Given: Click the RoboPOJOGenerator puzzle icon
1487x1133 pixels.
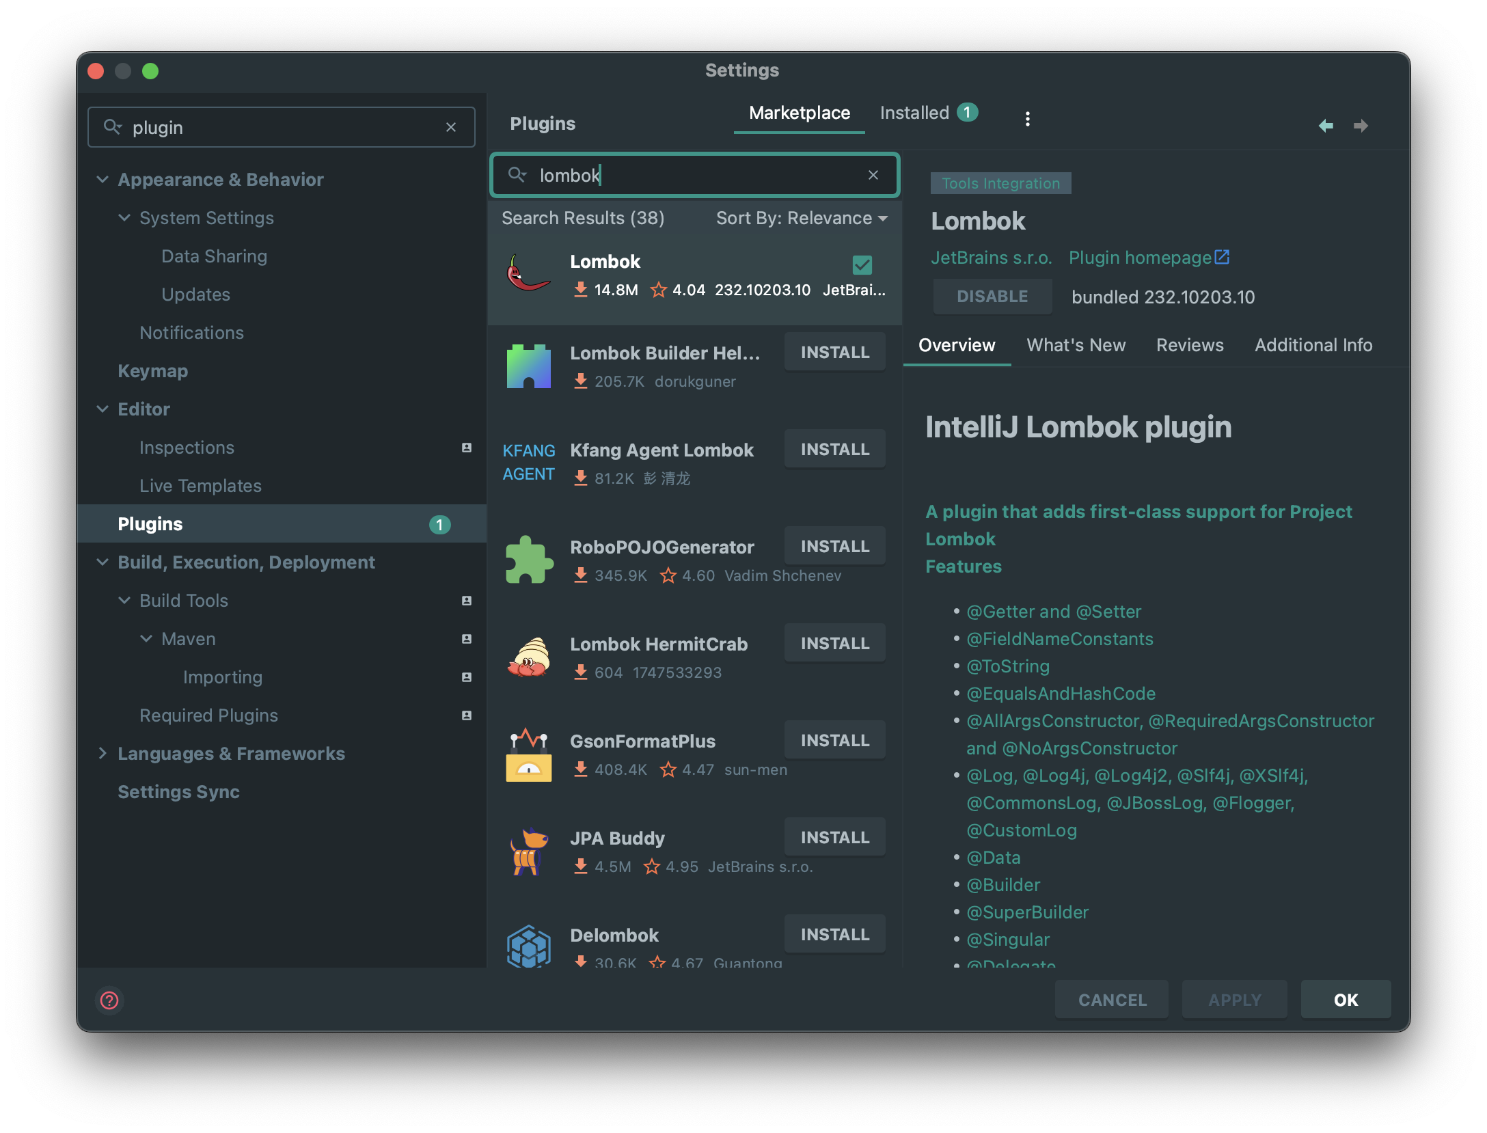Looking at the screenshot, I should (528, 560).
